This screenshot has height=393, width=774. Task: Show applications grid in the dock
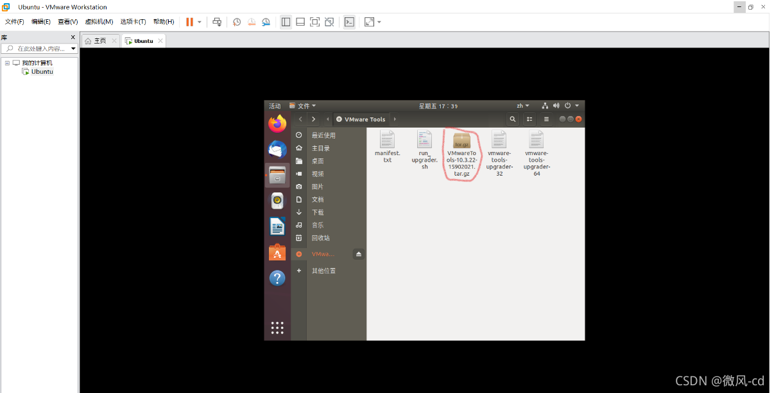click(x=277, y=328)
